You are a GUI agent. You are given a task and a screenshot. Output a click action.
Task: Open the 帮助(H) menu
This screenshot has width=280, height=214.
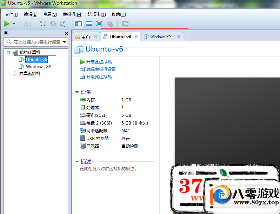pos(119,14)
